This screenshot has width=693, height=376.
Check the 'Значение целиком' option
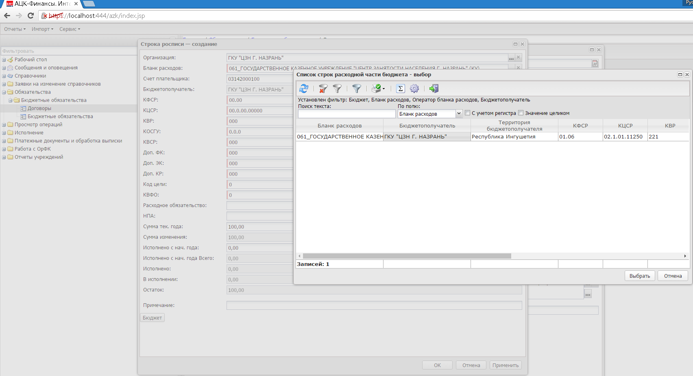point(521,113)
